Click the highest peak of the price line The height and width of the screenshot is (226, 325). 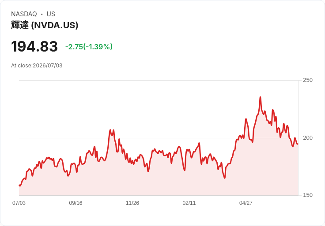click(x=261, y=97)
